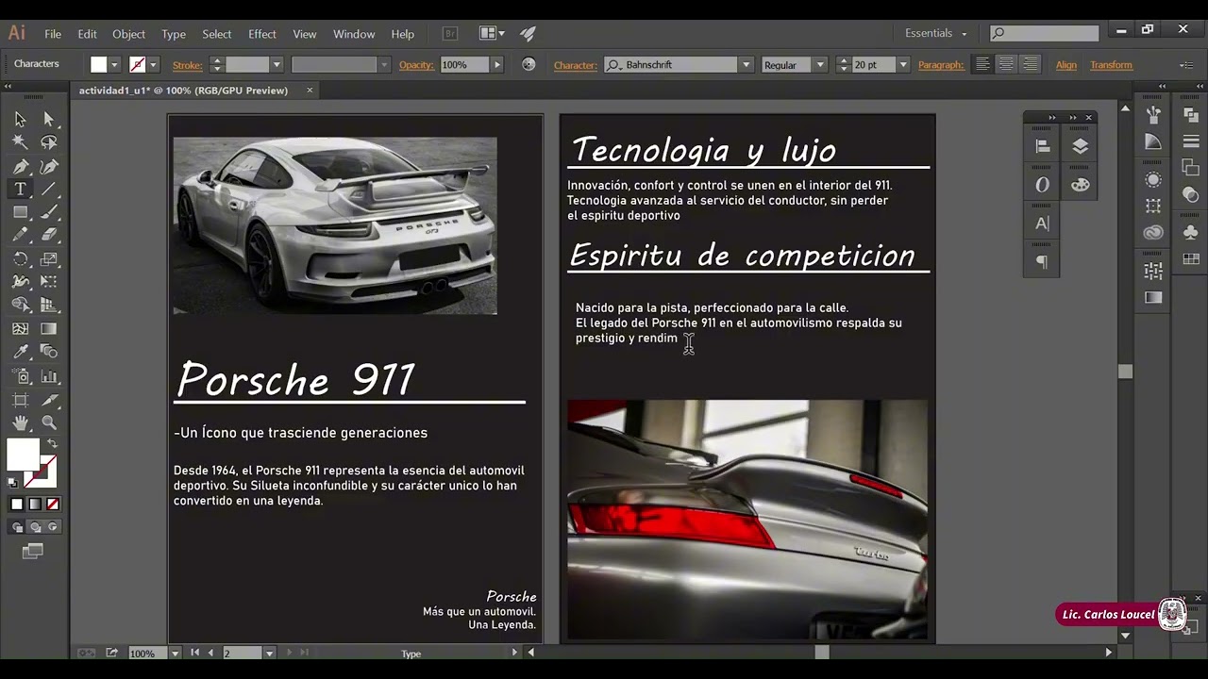Screen dimensions: 1208x679
Task: Select the Artboard tool
Action: (20, 400)
